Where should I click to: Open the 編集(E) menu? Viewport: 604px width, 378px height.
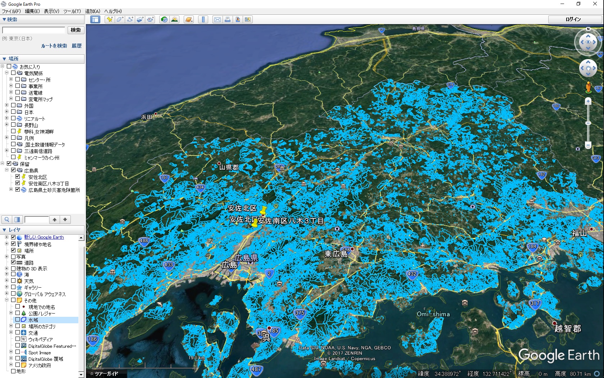tap(32, 11)
